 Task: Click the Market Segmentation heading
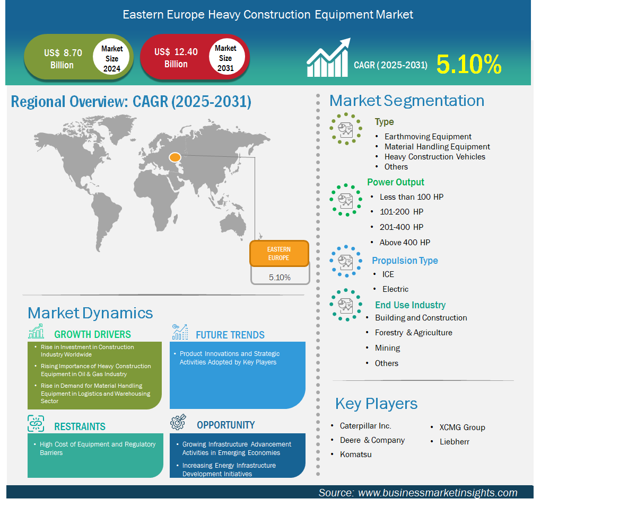click(406, 101)
